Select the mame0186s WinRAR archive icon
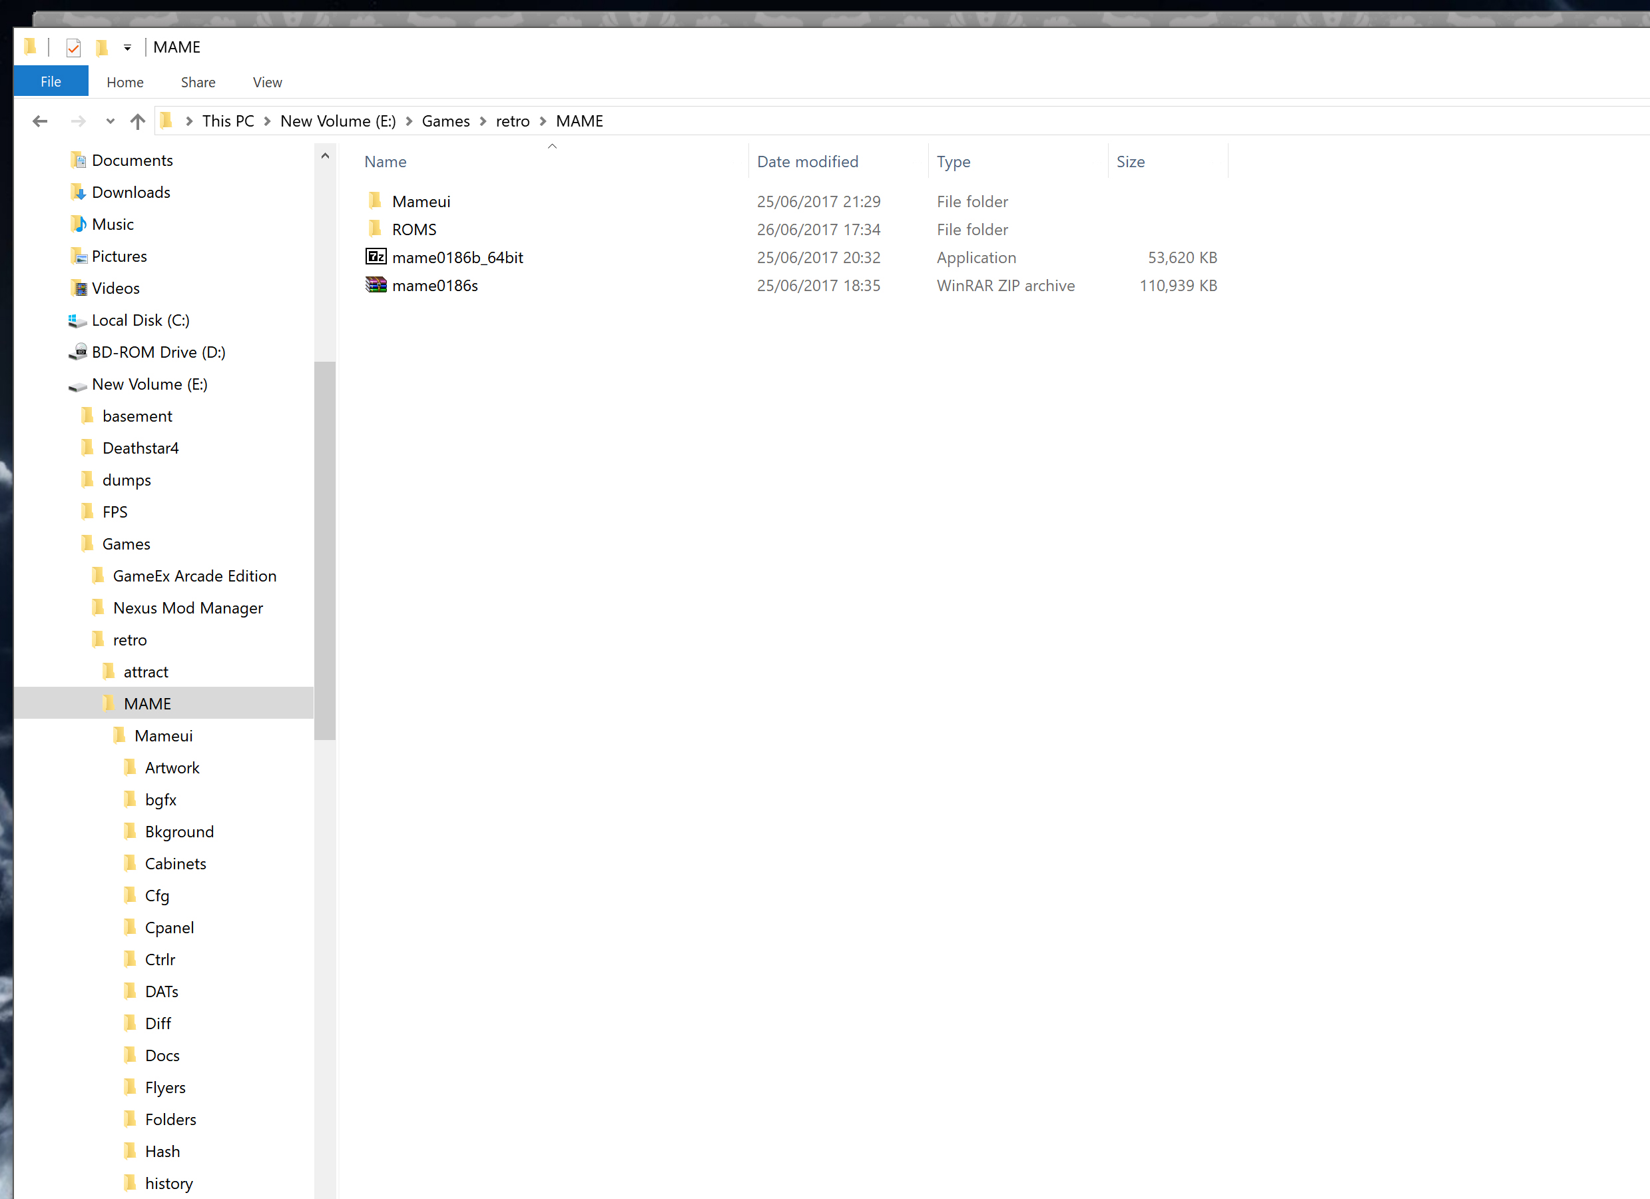1650x1199 pixels. point(376,284)
